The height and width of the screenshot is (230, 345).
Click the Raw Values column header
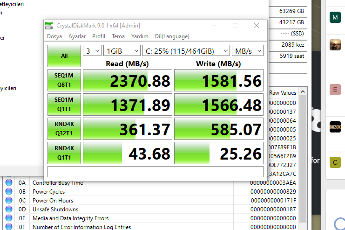click(283, 93)
